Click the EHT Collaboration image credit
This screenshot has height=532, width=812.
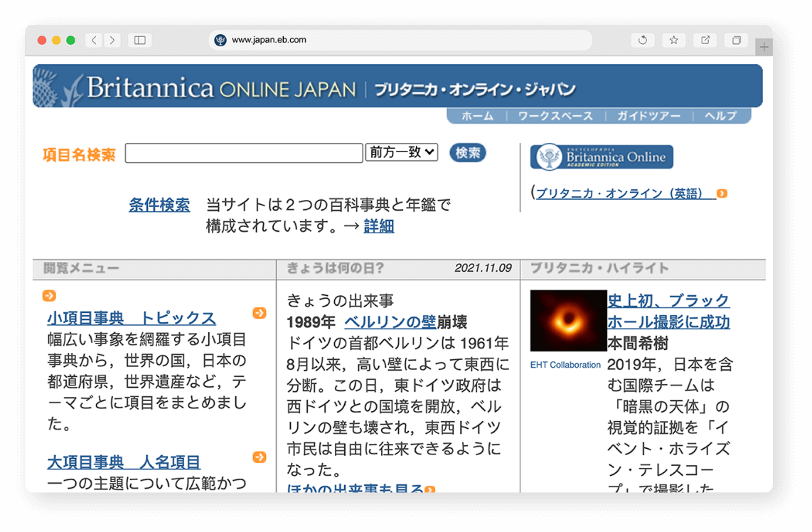point(565,365)
